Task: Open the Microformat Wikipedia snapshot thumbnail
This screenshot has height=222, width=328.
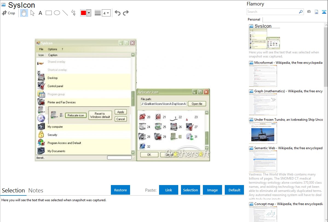Action: 263,76
